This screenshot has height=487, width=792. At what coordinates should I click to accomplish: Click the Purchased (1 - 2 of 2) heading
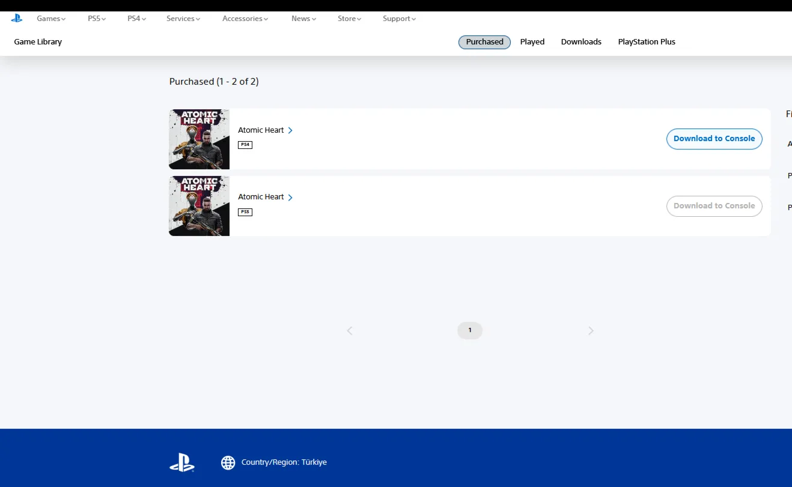pyautogui.click(x=214, y=82)
